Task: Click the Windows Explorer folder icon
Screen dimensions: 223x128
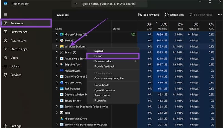Action: click(x=62, y=46)
